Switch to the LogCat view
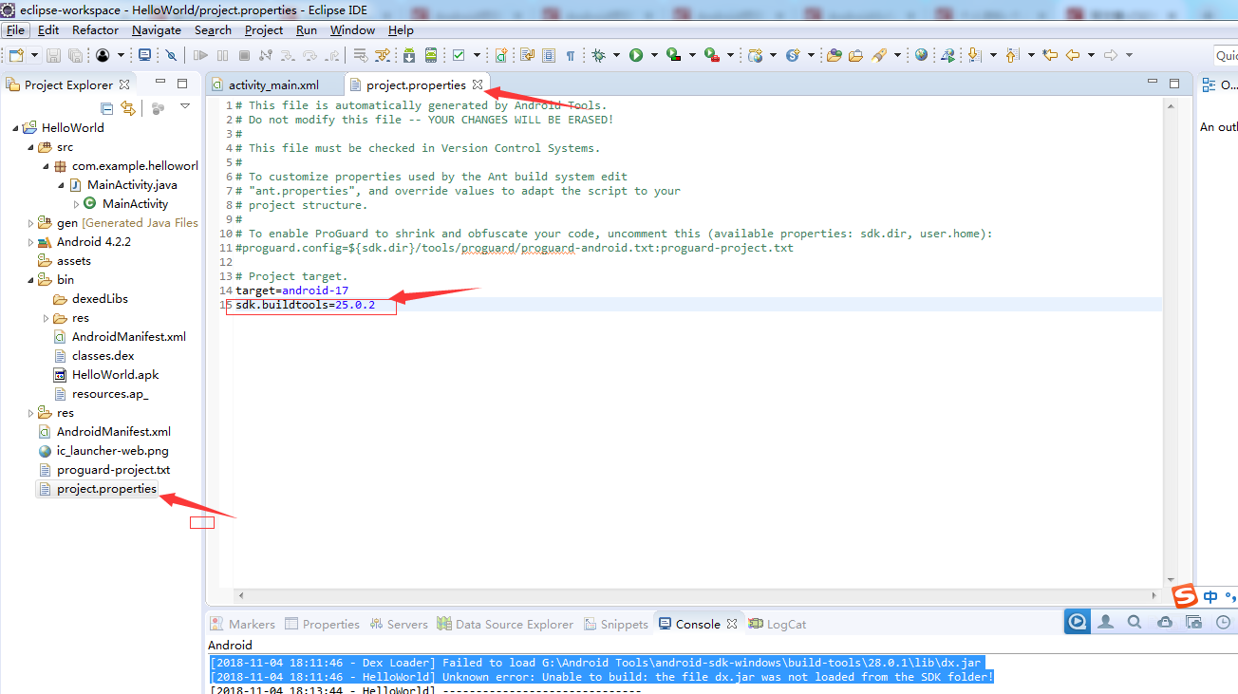Screen dimensions: 1238x694 pyautogui.click(x=786, y=624)
